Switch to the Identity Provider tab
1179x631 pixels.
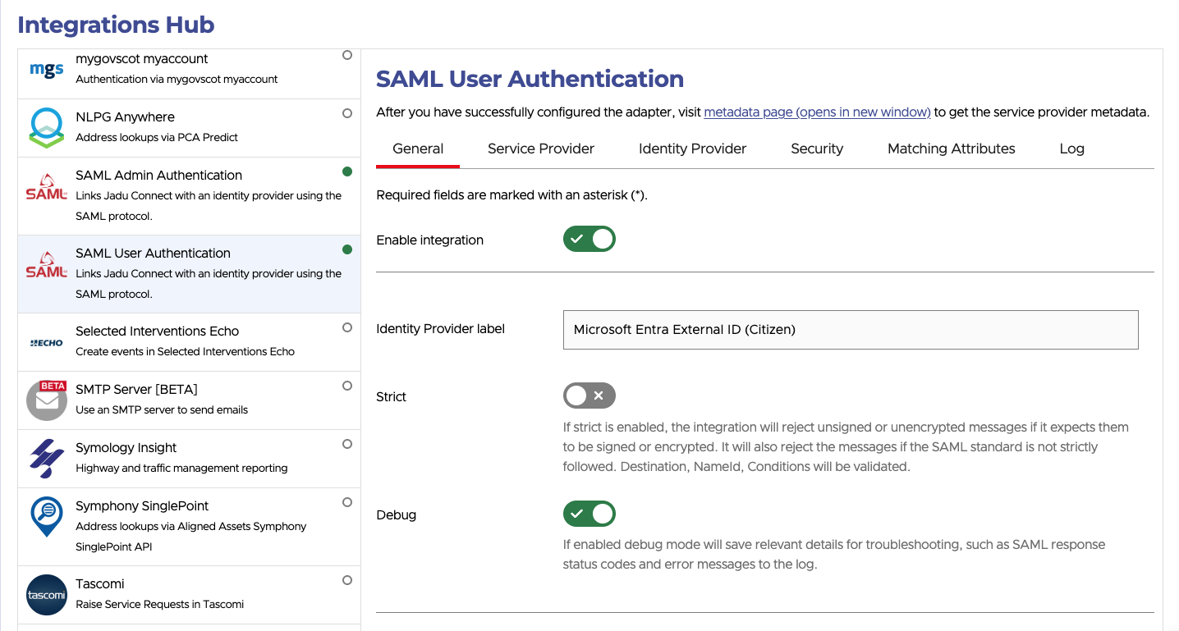(692, 149)
